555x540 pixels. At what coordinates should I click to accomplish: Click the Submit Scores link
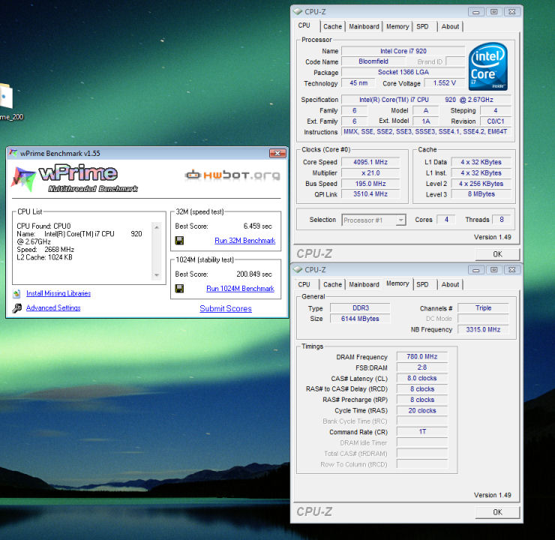point(226,308)
